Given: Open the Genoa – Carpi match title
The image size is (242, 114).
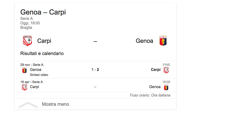Looking at the screenshot, I should pos(43,12).
